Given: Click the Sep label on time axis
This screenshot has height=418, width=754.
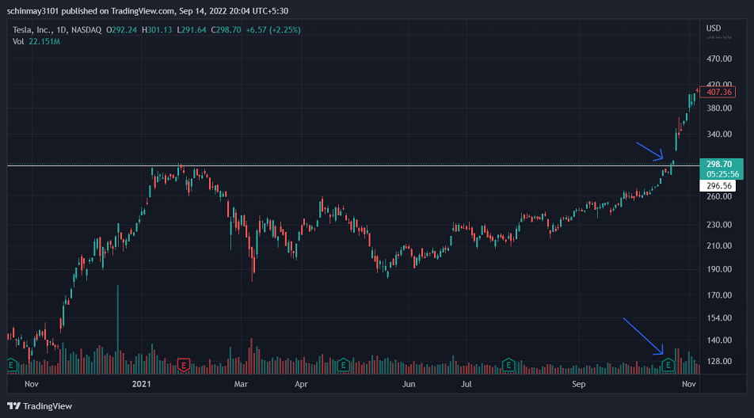Looking at the screenshot, I should tap(578, 384).
